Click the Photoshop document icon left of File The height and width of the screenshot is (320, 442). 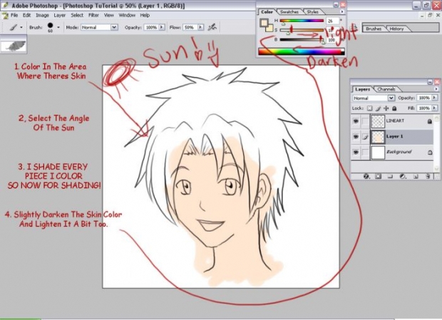5,16
